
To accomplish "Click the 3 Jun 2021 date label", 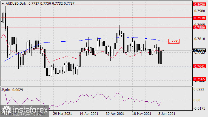I will pos(167,114).
